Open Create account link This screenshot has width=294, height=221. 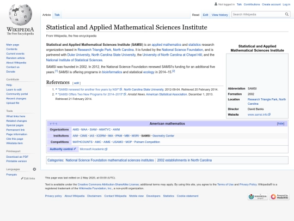point(271,4)
